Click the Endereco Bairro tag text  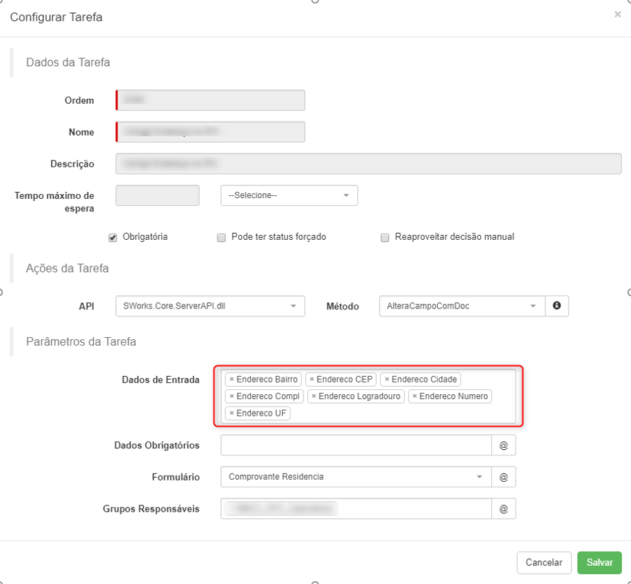click(x=267, y=380)
